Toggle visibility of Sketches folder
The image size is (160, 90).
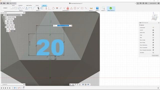[x=6, y=27]
